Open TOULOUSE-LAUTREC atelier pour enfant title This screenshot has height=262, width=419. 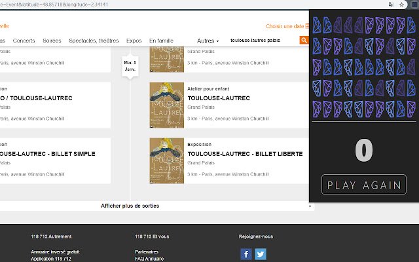click(x=219, y=98)
